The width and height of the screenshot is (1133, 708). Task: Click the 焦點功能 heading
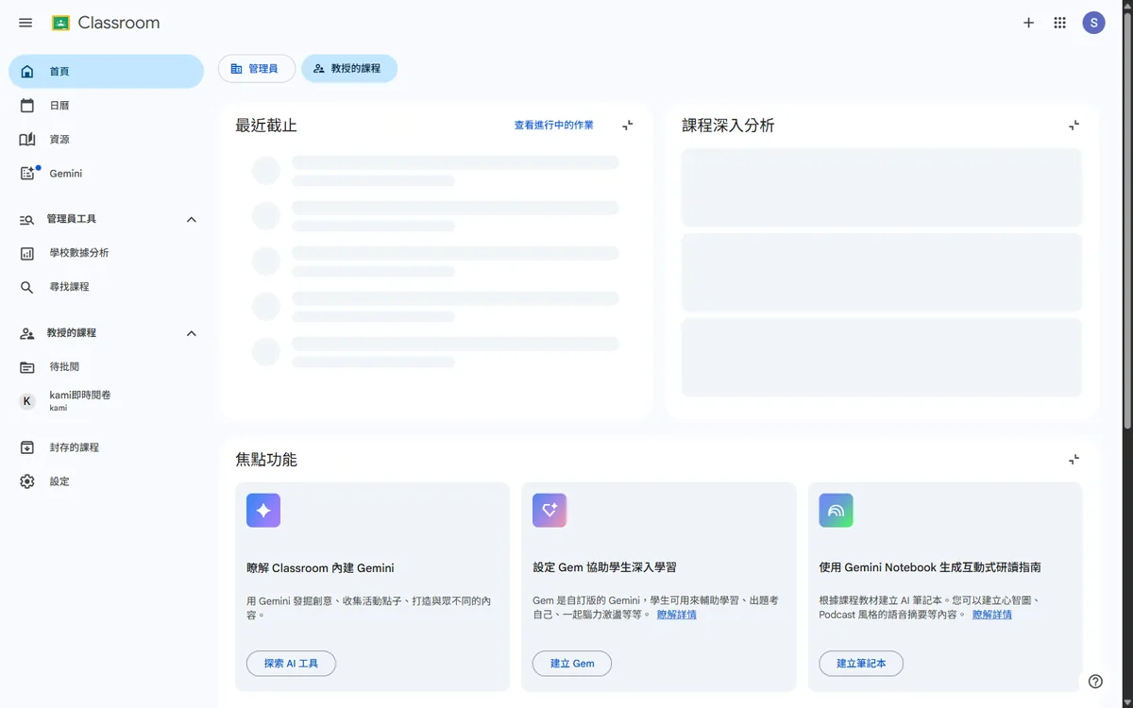click(x=266, y=460)
